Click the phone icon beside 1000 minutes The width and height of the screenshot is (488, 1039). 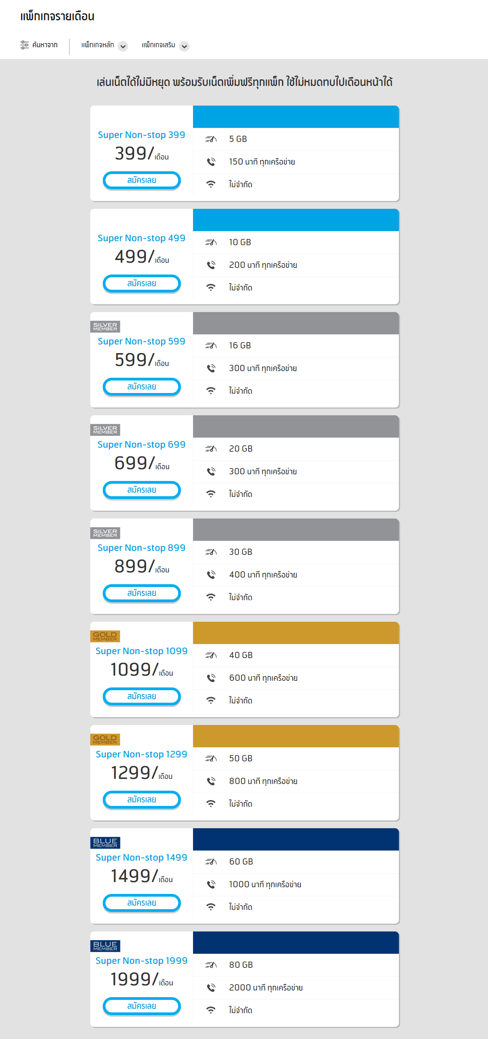[211, 885]
